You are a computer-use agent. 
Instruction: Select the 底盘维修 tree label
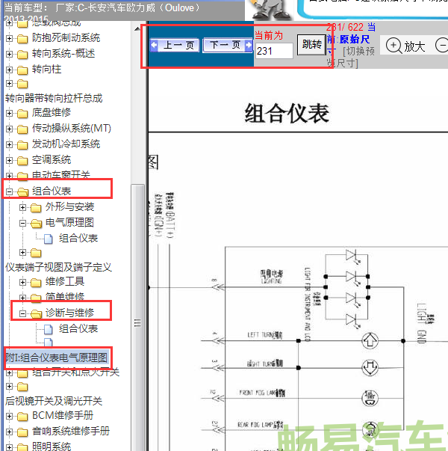coord(52,112)
